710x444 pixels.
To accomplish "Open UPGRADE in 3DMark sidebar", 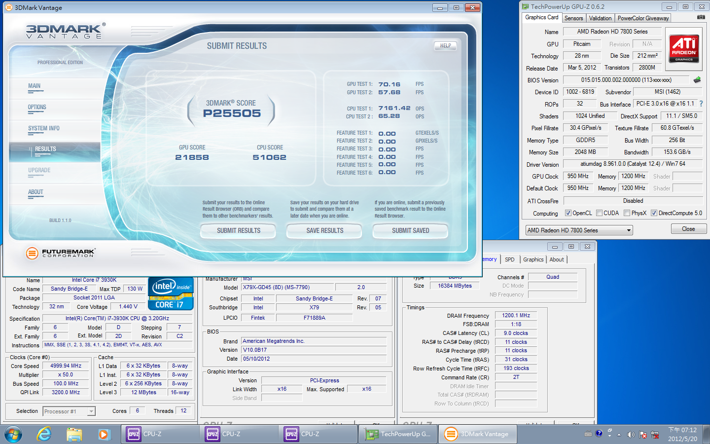I will (x=54, y=172).
